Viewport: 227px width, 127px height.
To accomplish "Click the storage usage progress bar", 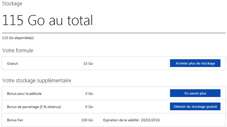I will pos(113,33).
